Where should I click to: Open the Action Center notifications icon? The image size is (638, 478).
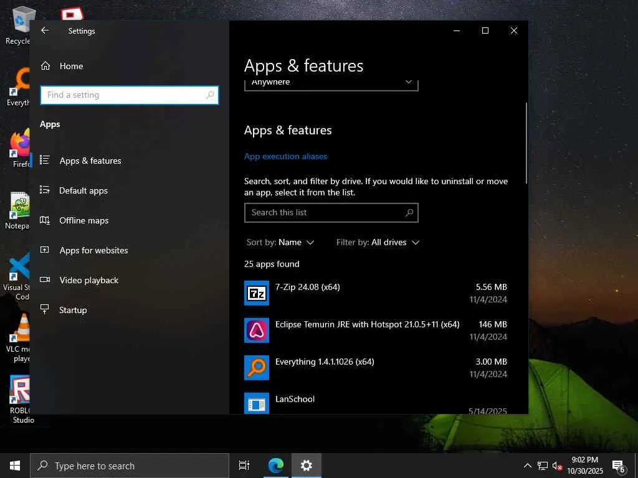pyautogui.click(x=619, y=466)
